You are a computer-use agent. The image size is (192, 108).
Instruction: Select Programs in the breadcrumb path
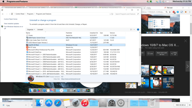(30, 14)
